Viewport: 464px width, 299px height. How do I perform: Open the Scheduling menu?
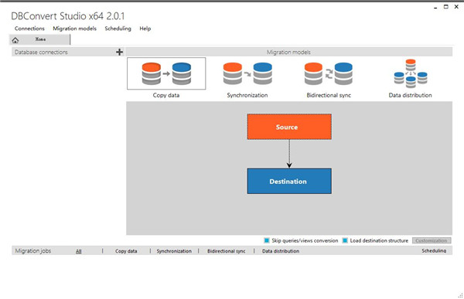pyautogui.click(x=118, y=29)
